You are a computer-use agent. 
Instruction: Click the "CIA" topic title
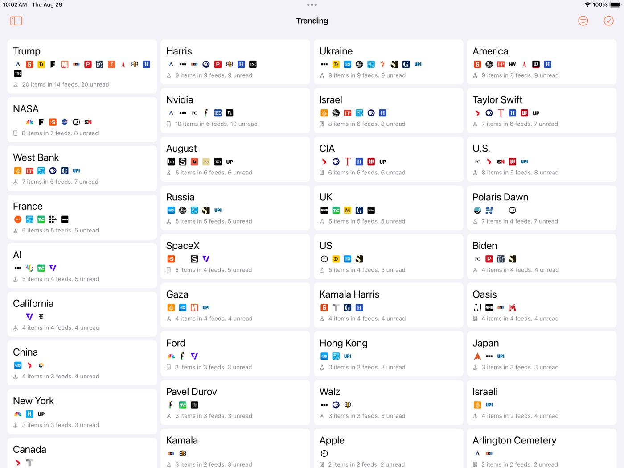tap(327, 149)
